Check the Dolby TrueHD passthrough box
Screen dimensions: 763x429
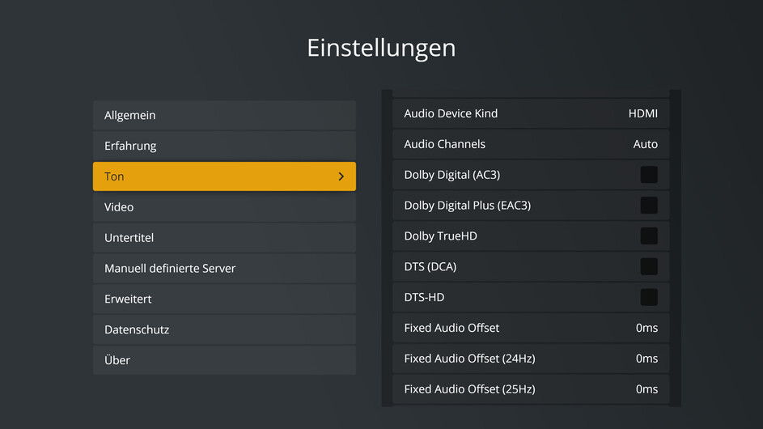(x=648, y=236)
